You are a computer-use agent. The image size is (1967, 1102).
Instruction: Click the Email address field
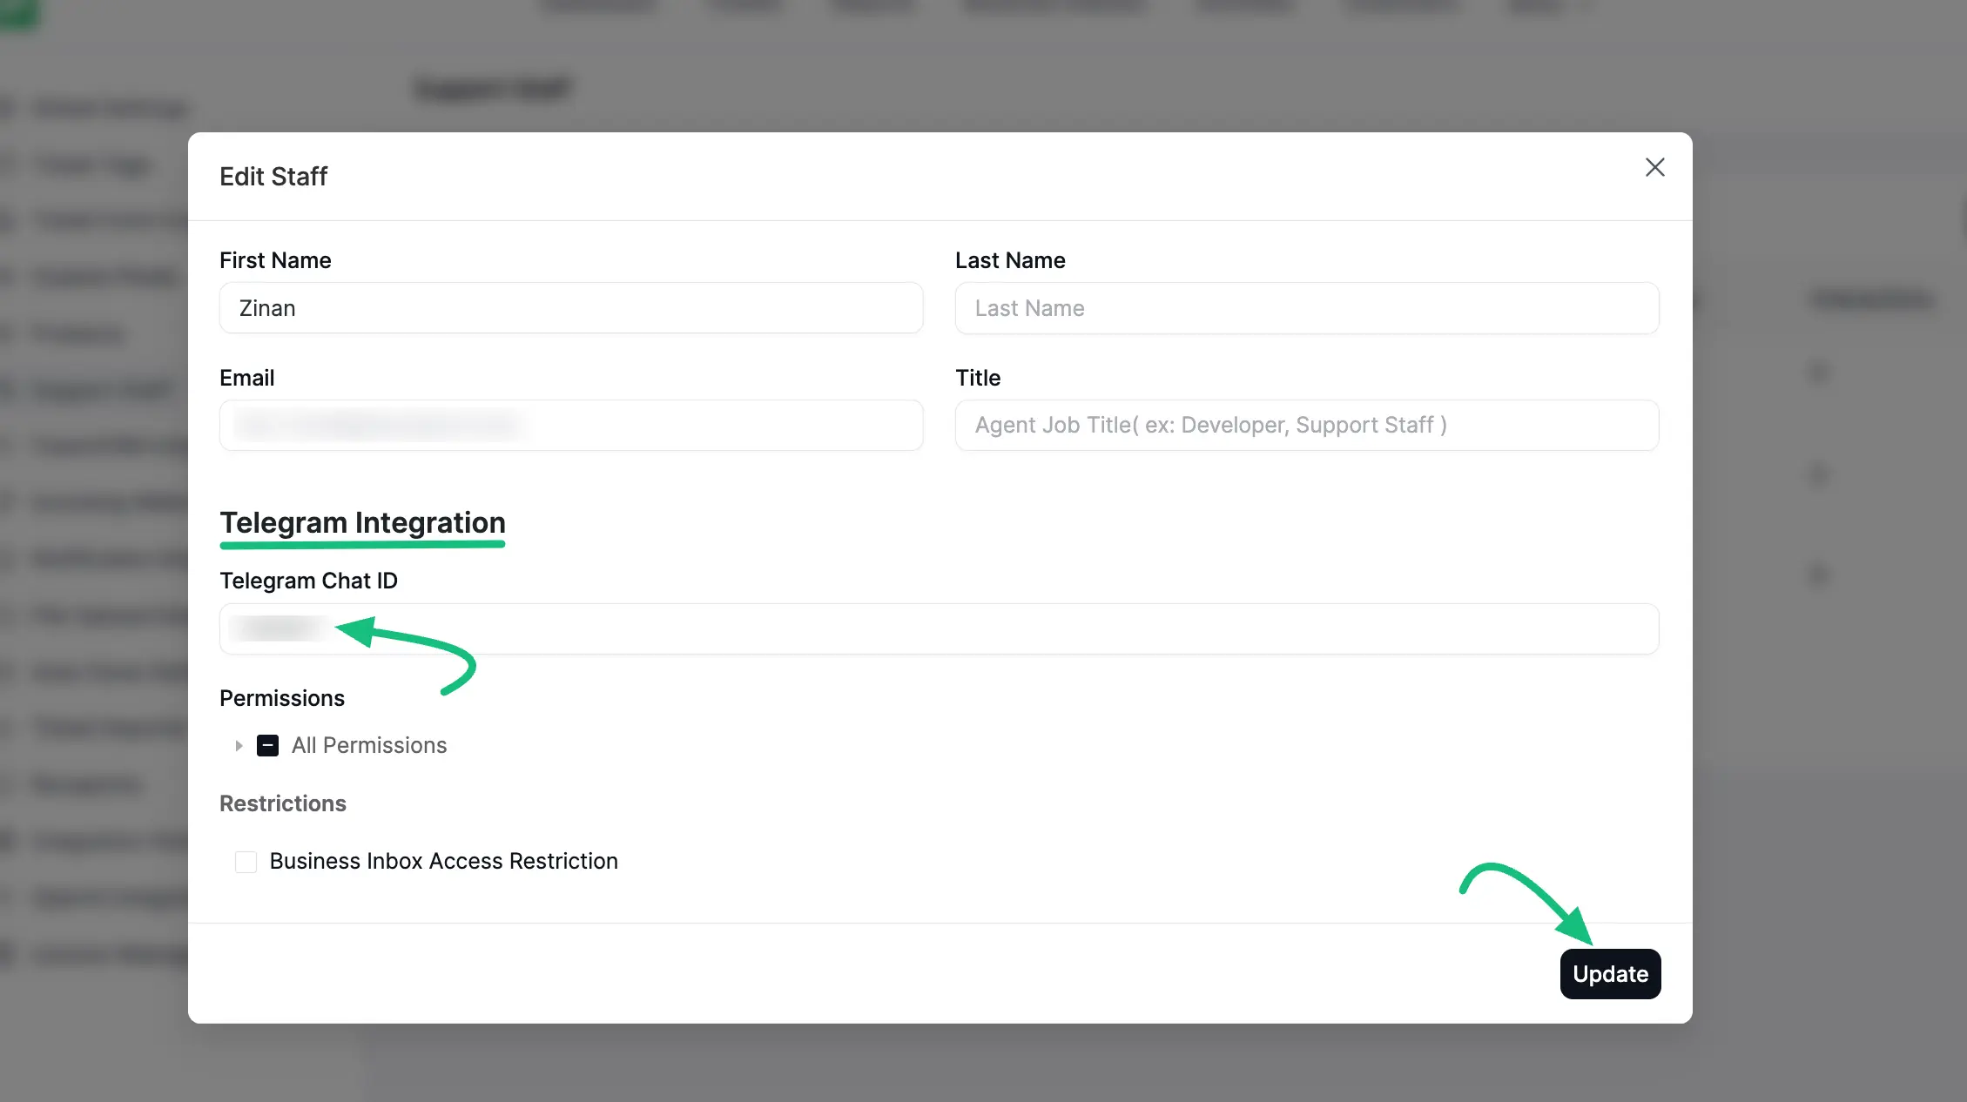(x=571, y=425)
